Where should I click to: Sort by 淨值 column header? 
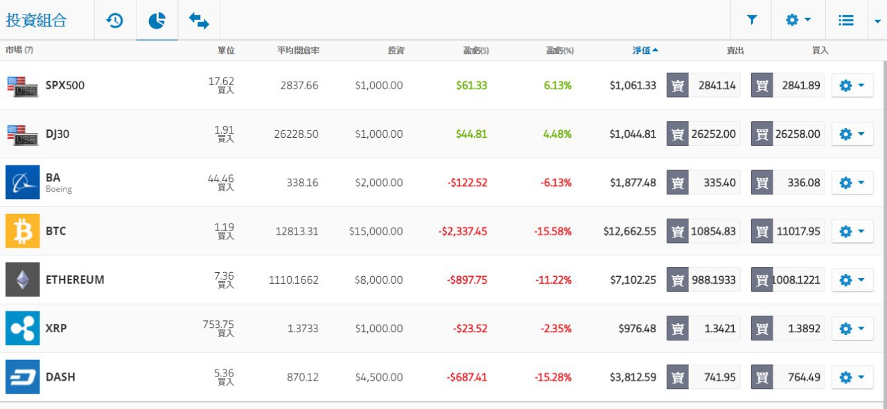coord(645,51)
